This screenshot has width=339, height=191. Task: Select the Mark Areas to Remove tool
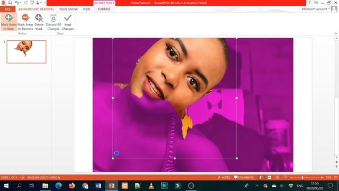(x=25, y=22)
